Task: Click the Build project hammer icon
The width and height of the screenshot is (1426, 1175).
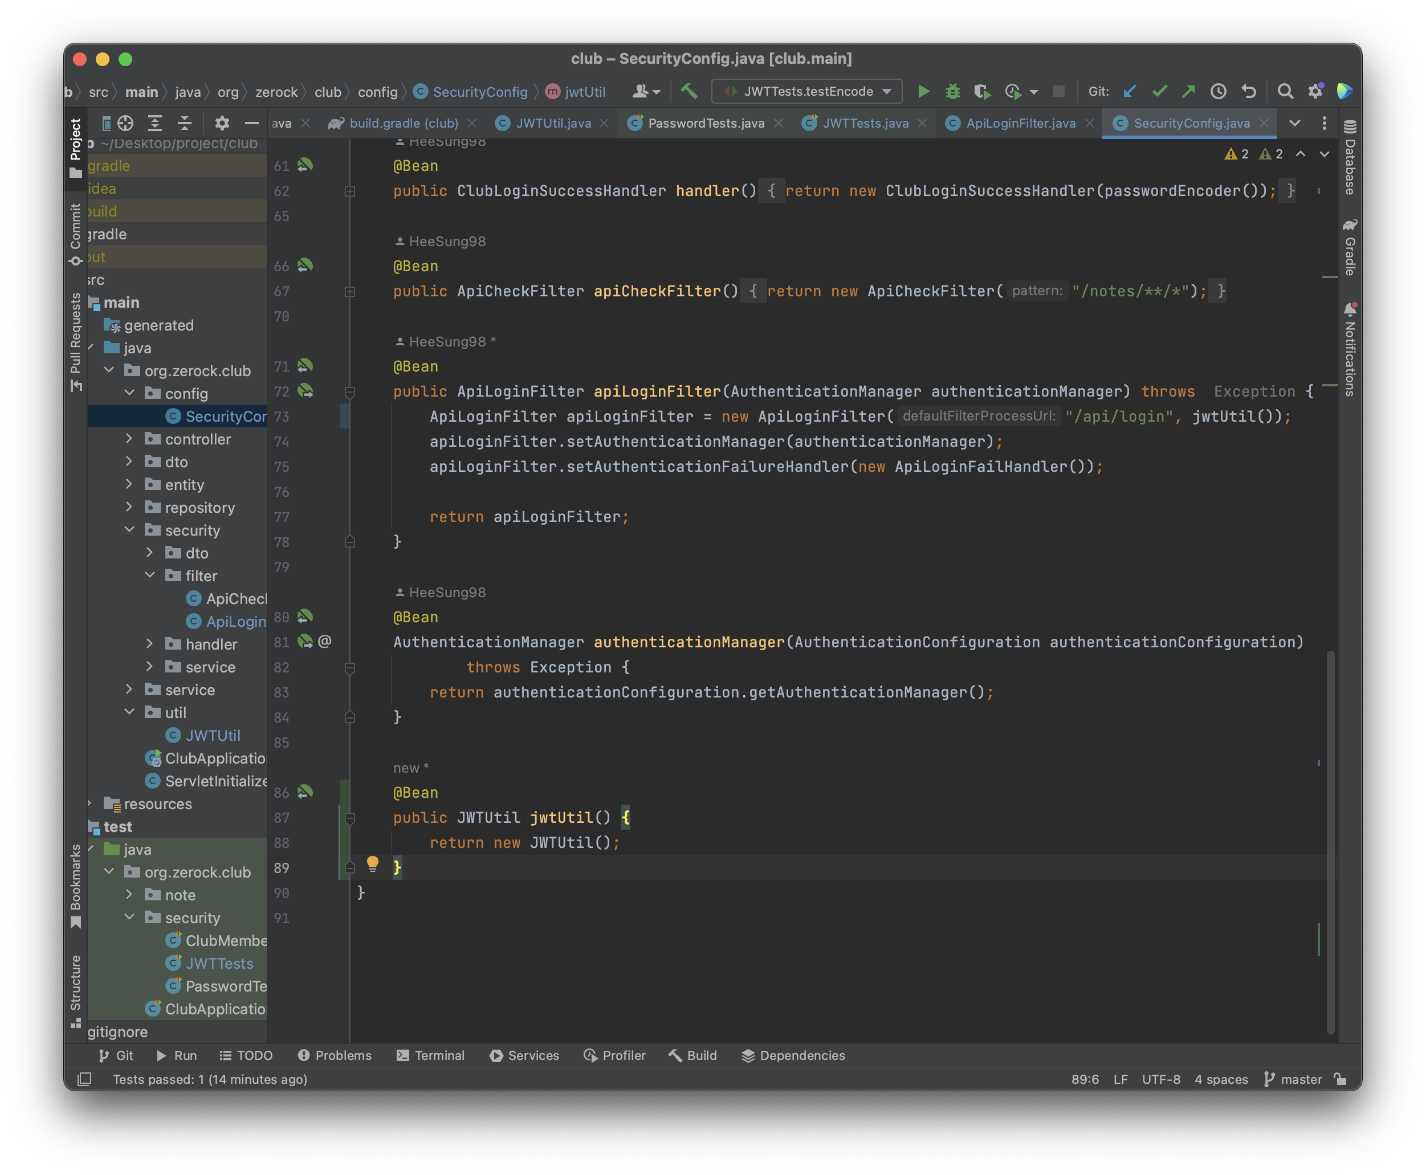Action: 689,91
